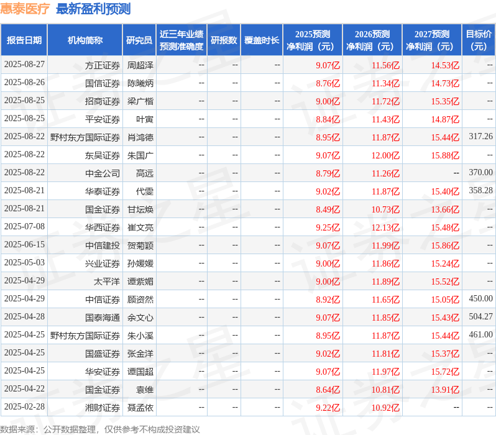Click target price 317.26

pos(481,136)
